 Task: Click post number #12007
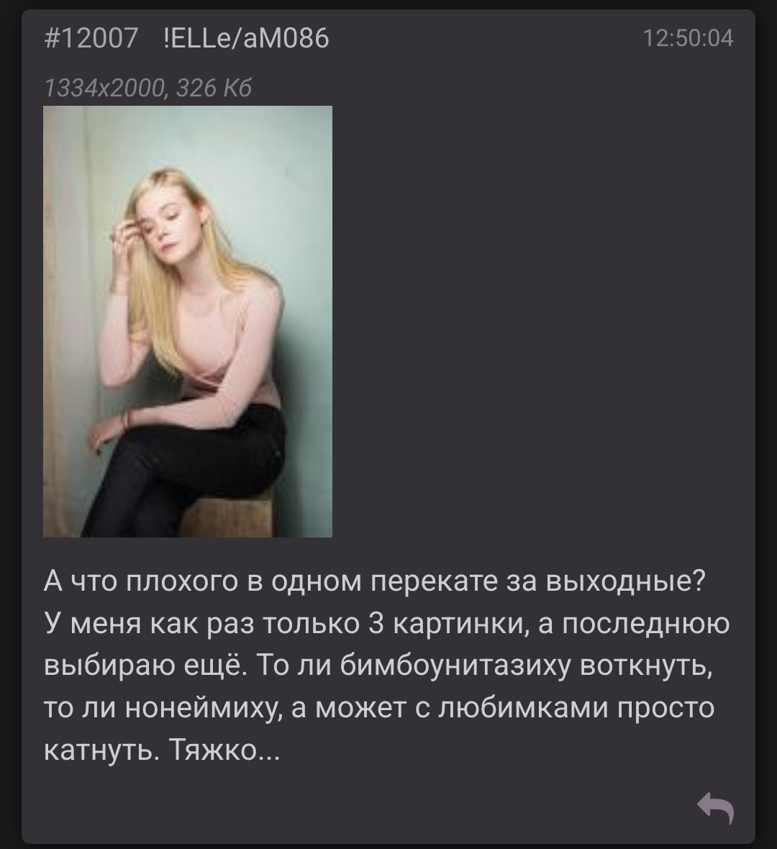[x=91, y=38]
